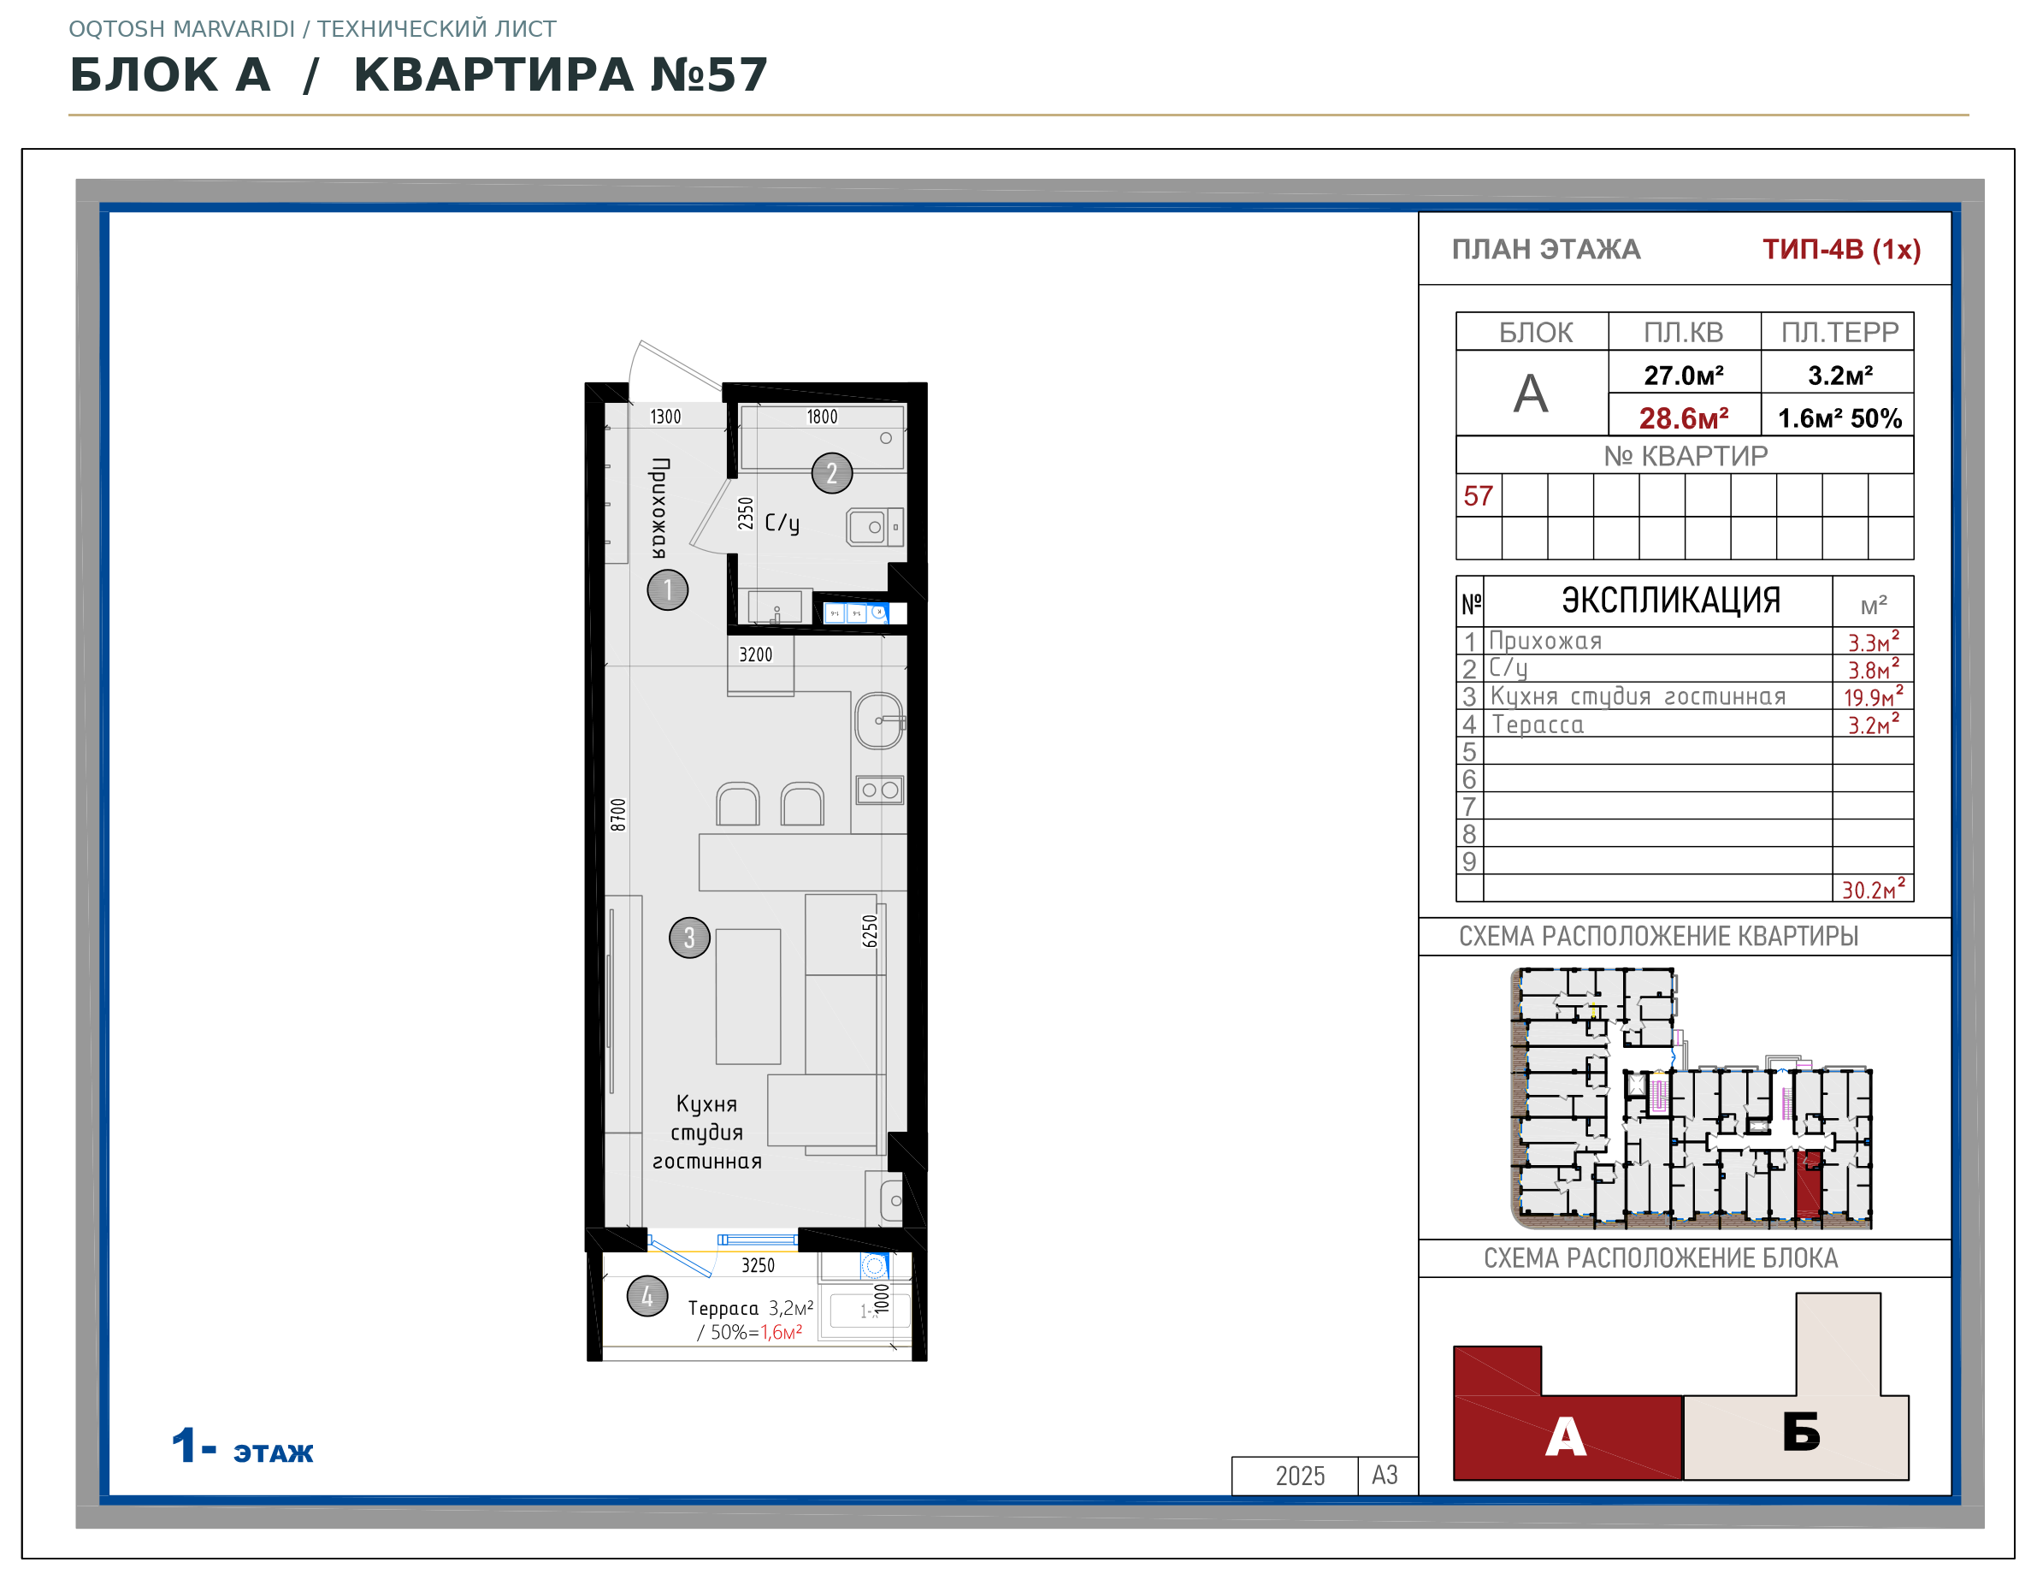This screenshot has height=1574, width=2037.
Task: Select the two-burner stove symbol in kitchen
Action: click(881, 790)
